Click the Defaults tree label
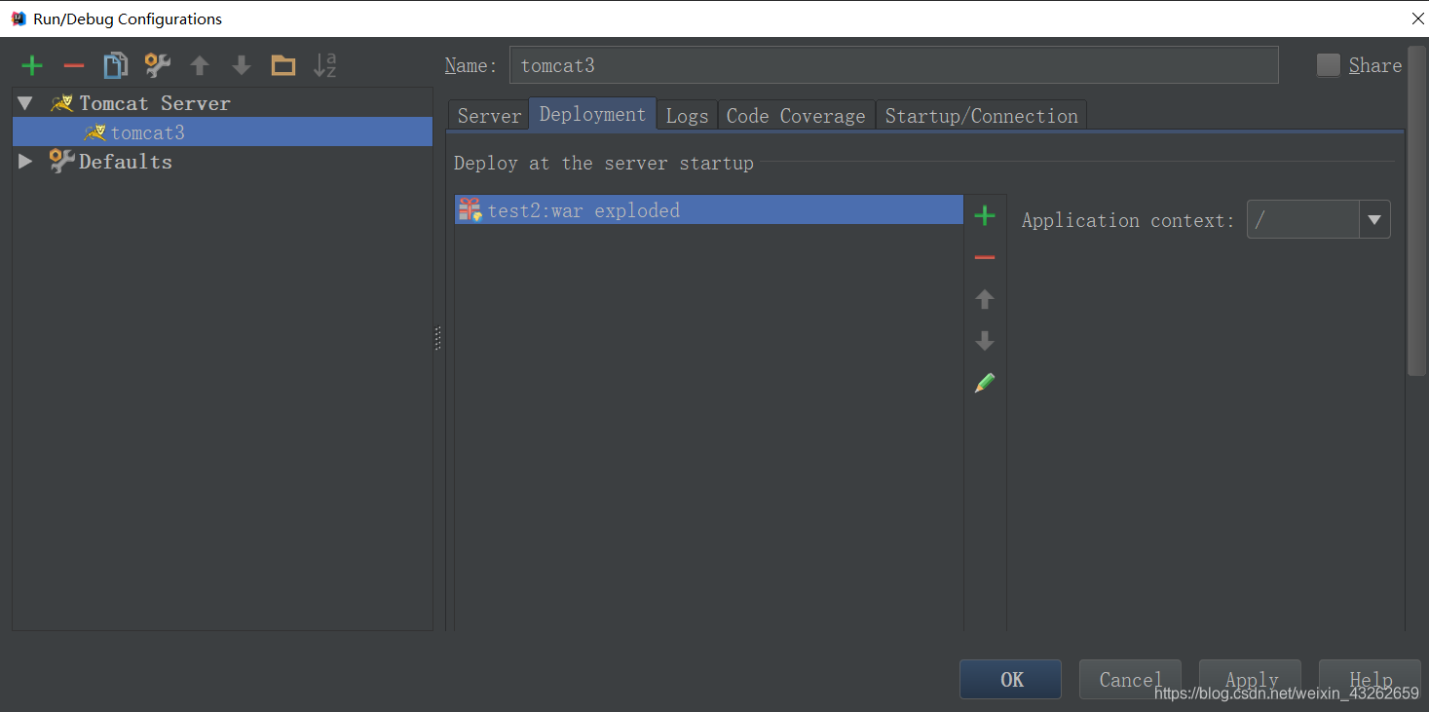 (126, 161)
